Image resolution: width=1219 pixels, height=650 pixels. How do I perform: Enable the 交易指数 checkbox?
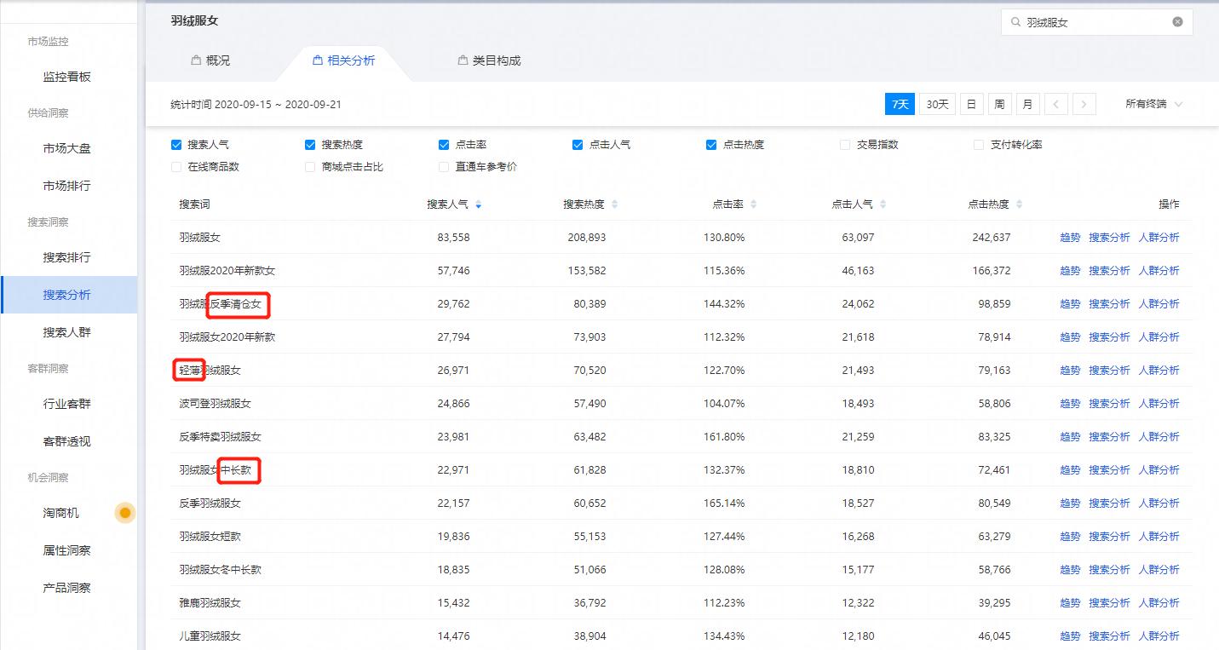pos(844,144)
